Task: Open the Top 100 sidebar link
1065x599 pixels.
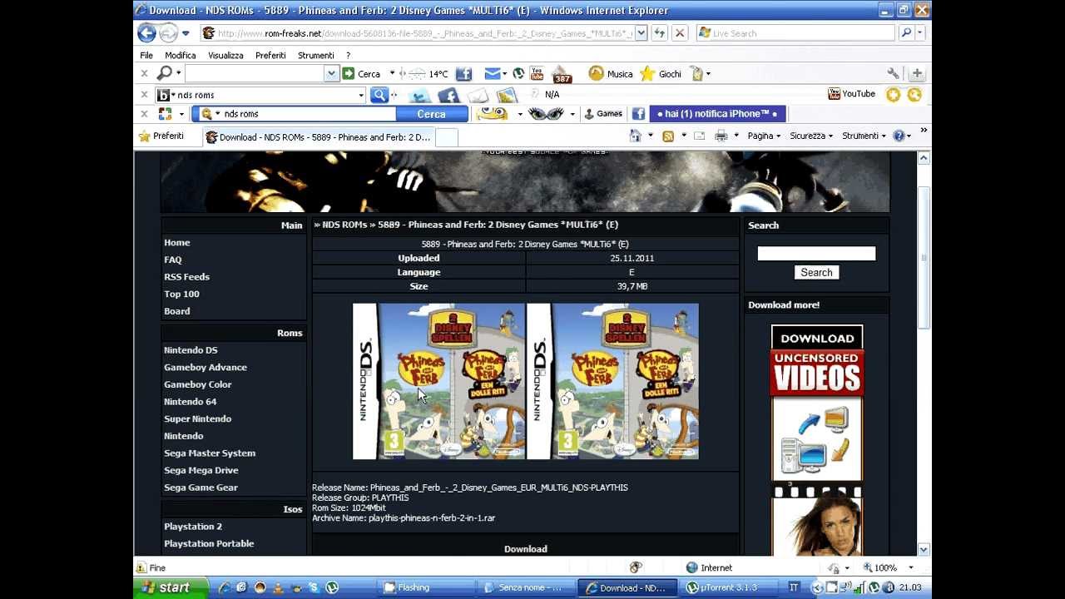Action: click(181, 294)
